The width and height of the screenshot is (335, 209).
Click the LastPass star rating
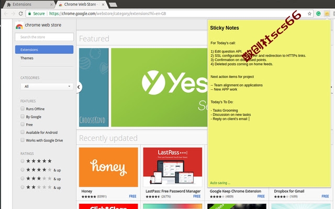point(153,196)
